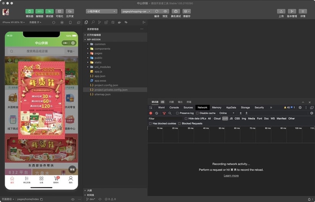Click the inspect element picker icon
This screenshot has height=202, width=315.
pyautogui.click(x=151, y=108)
